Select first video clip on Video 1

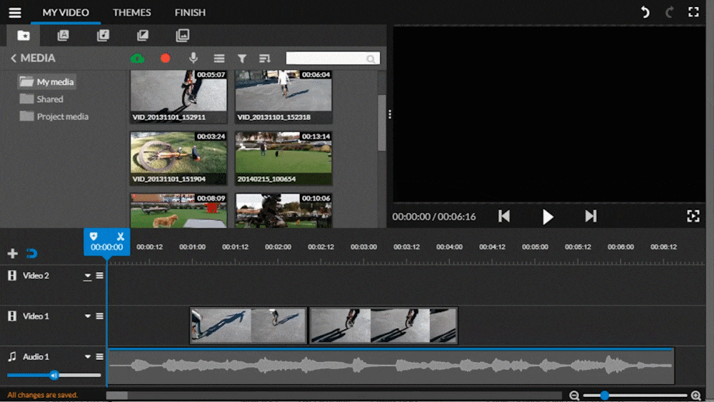248,325
